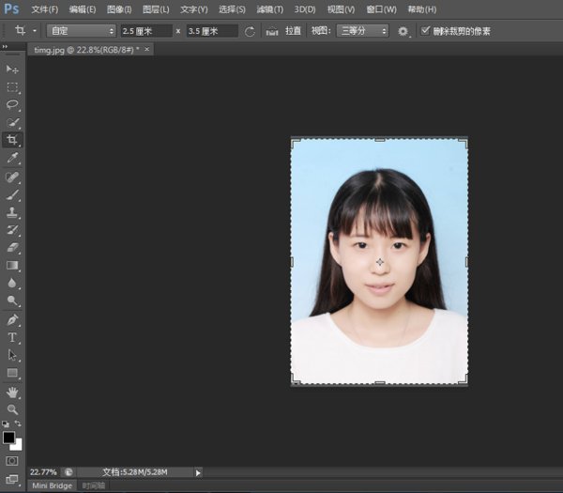Select the Zoom tool
Image resolution: width=563 pixels, height=493 pixels.
click(x=12, y=409)
